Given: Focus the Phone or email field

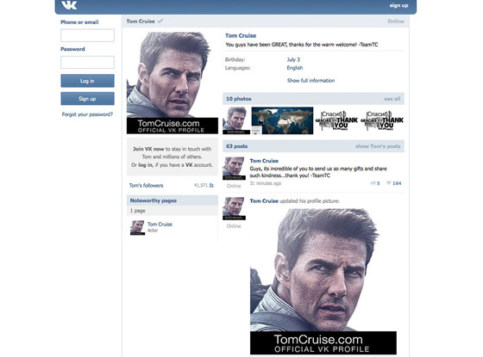Looking at the screenshot, I should (87, 35).
